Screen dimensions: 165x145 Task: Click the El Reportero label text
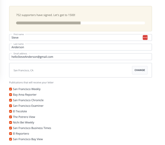coord(21,134)
